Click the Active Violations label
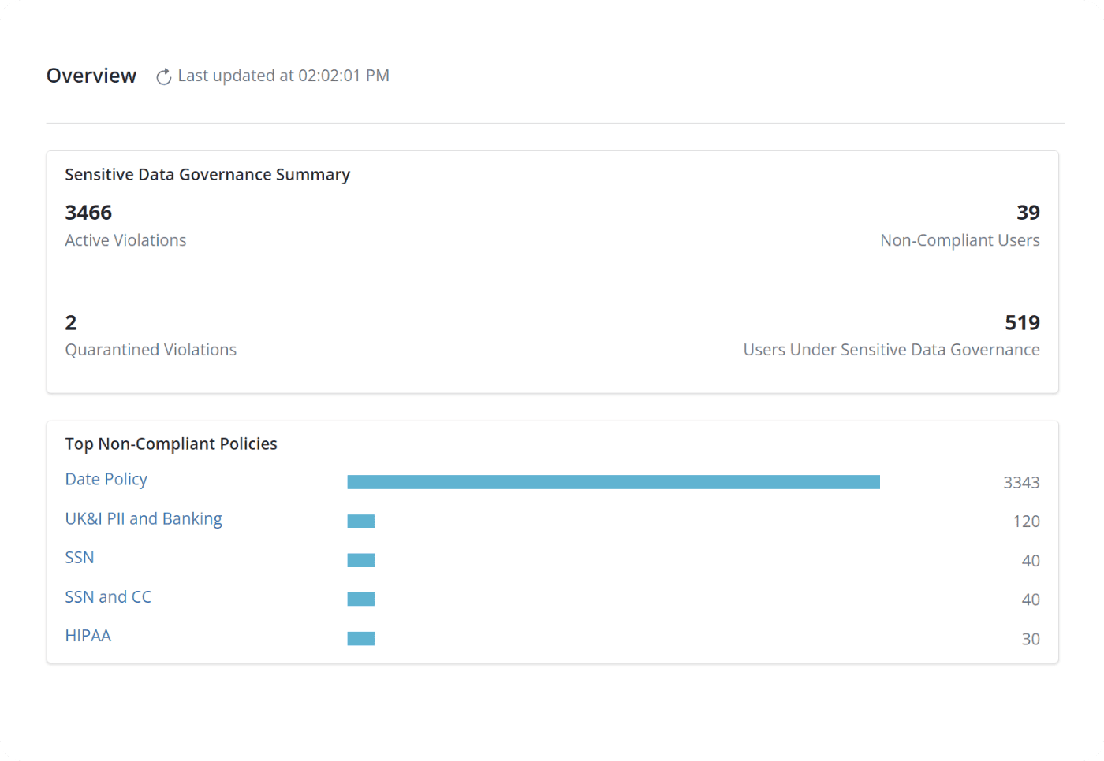The width and height of the screenshot is (1104, 761). pos(125,240)
